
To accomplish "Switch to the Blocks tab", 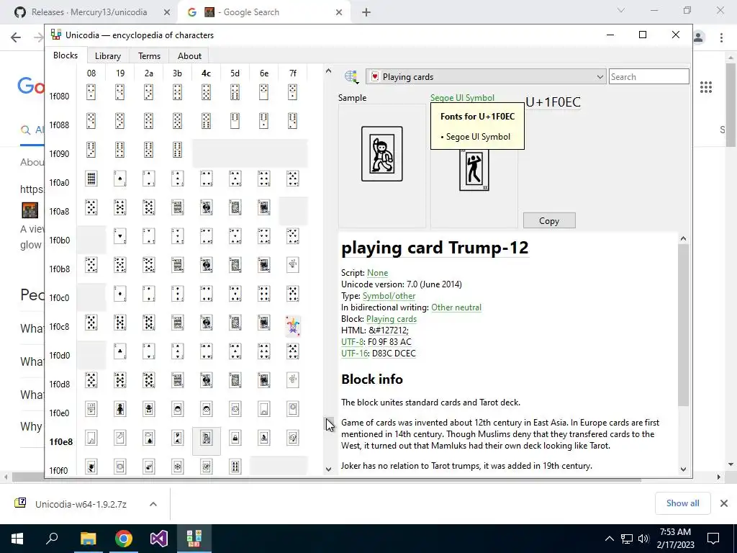I will point(65,55).
